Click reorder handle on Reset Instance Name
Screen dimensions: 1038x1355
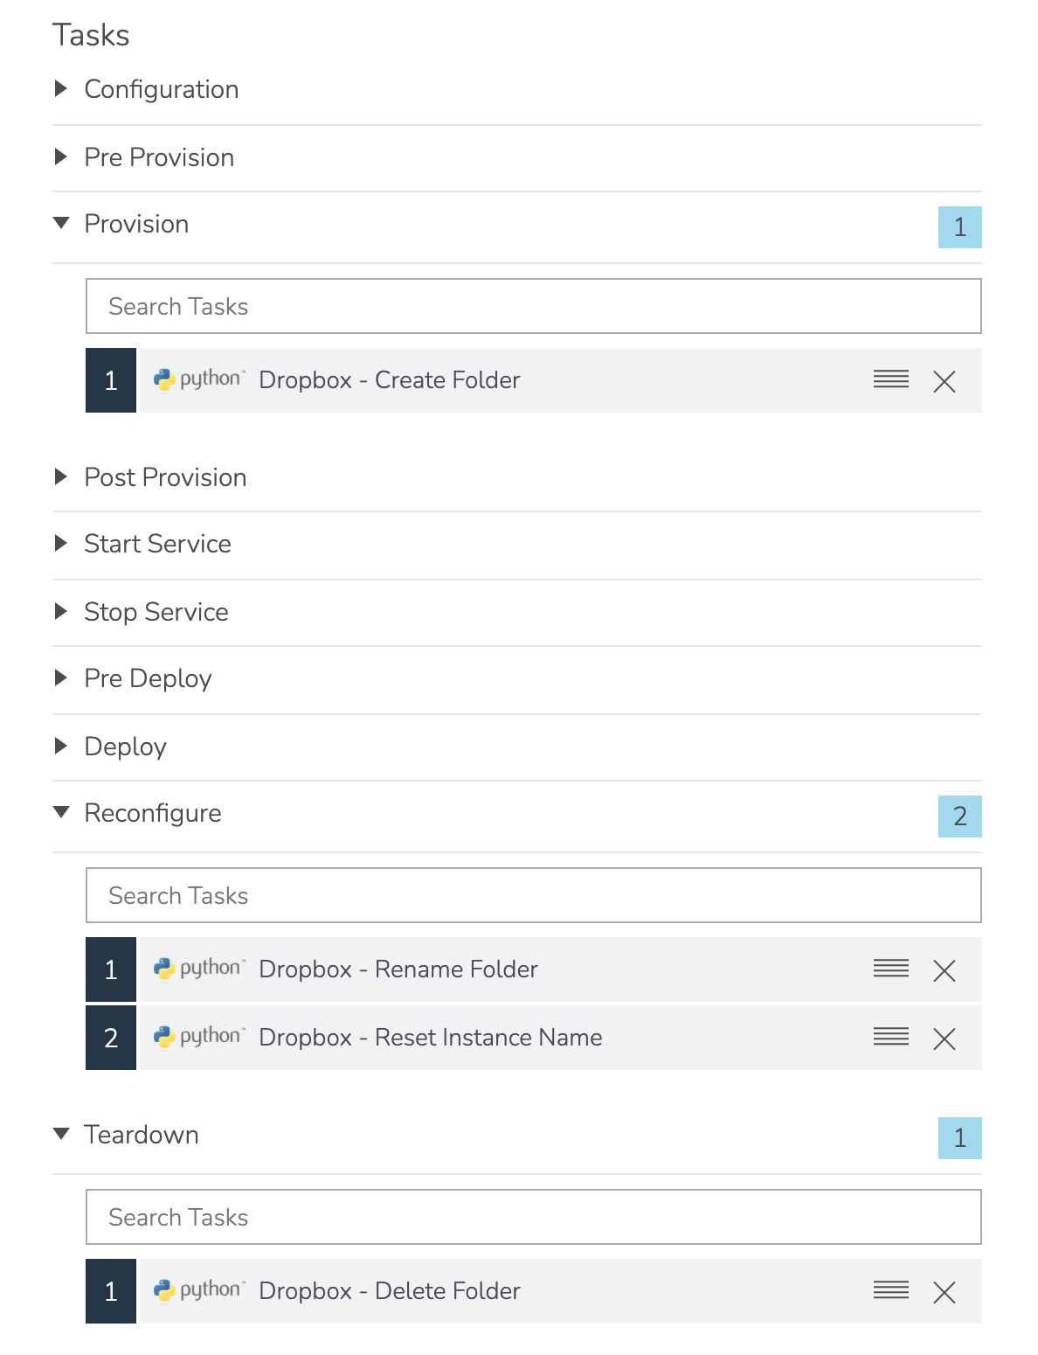pyautogui.click(x=891, y=1037)
